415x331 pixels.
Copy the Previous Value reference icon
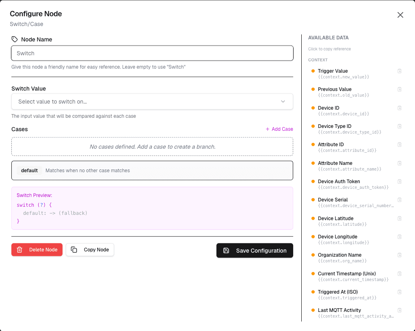[x=400, y=89]
